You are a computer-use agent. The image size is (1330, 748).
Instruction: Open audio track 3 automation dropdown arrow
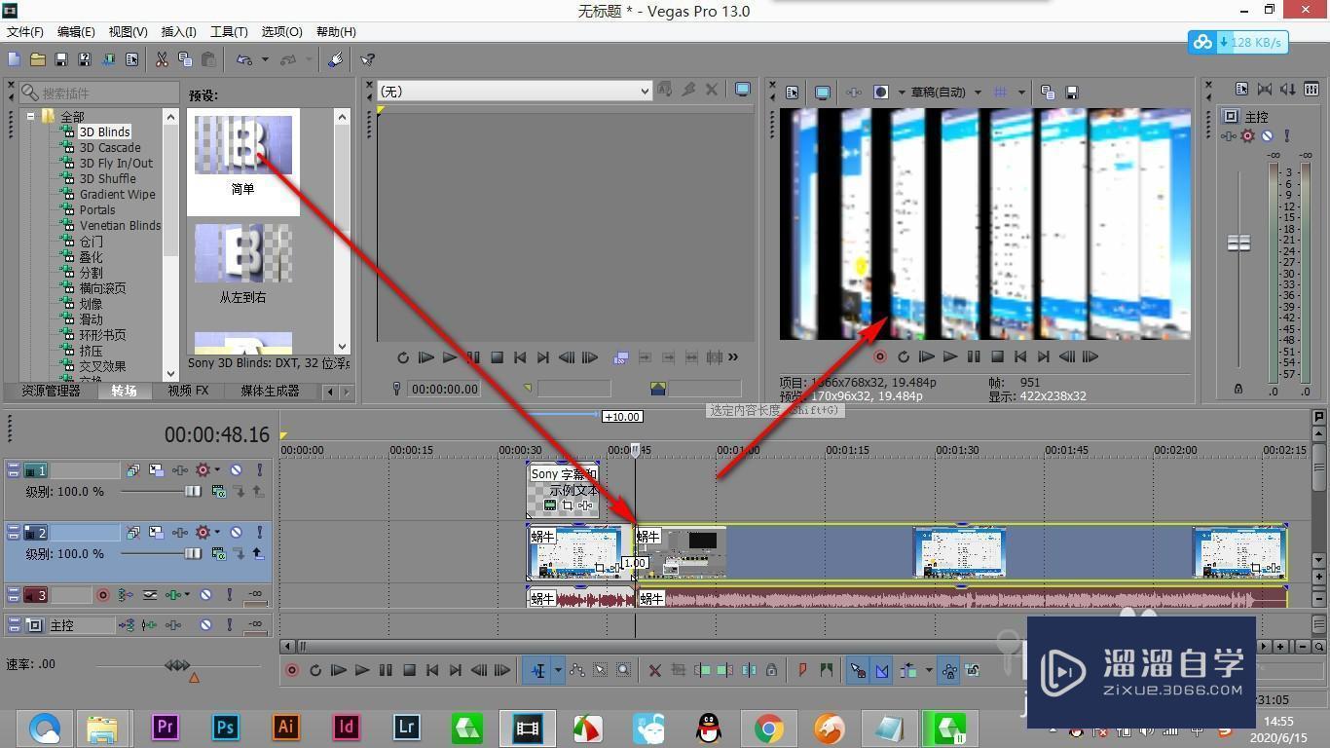(x=188, y=595)
